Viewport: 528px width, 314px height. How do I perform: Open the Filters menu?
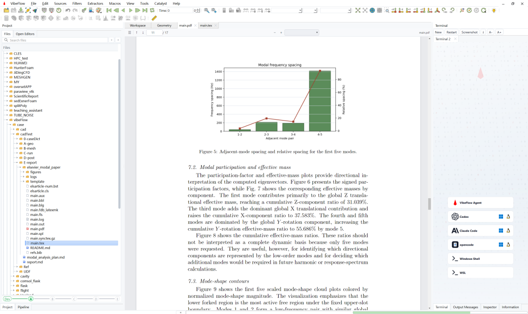point(77,3)
